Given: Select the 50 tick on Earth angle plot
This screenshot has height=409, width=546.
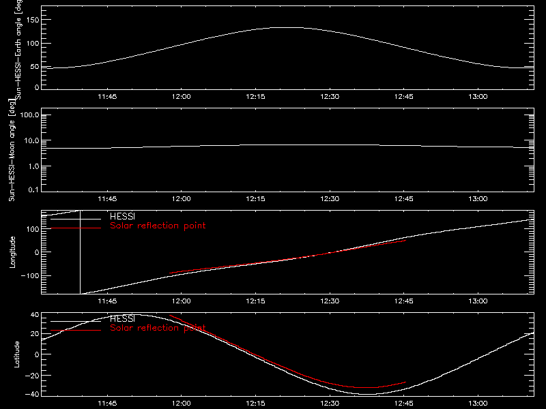Looking at the screenshot, I should click(x=35, y=66).
